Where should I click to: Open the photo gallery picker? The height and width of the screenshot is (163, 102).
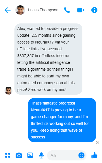pos(30,155)
